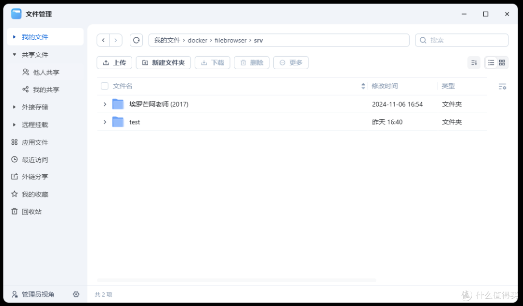The width and height of the screenshot is (523, 306).
Task: Expand the test folder row
Action: tap(105, 122)
